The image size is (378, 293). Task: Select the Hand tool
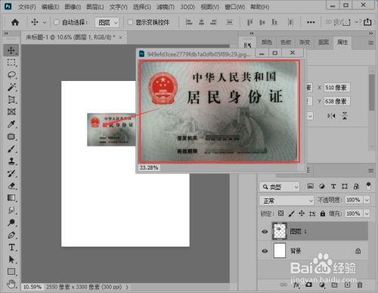[x=11, y=284]
